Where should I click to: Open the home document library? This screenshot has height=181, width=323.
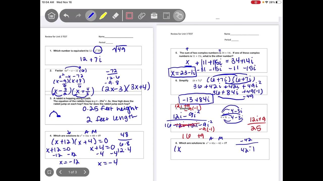point(51,16)
